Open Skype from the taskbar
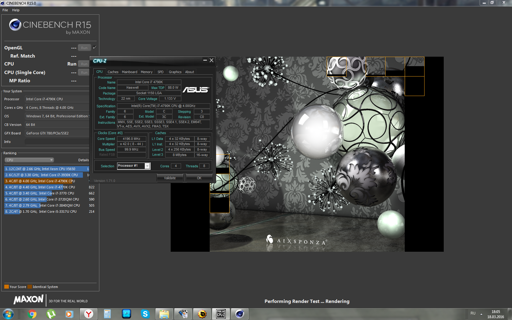 tap(145, 314)
